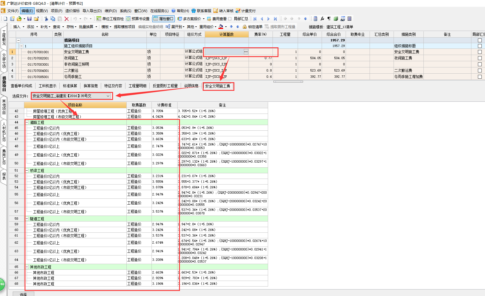Image resolution: width=485 pixels, height=296 pixels.
Task: Click the green cube icon
Action: [x=336, y=19]
